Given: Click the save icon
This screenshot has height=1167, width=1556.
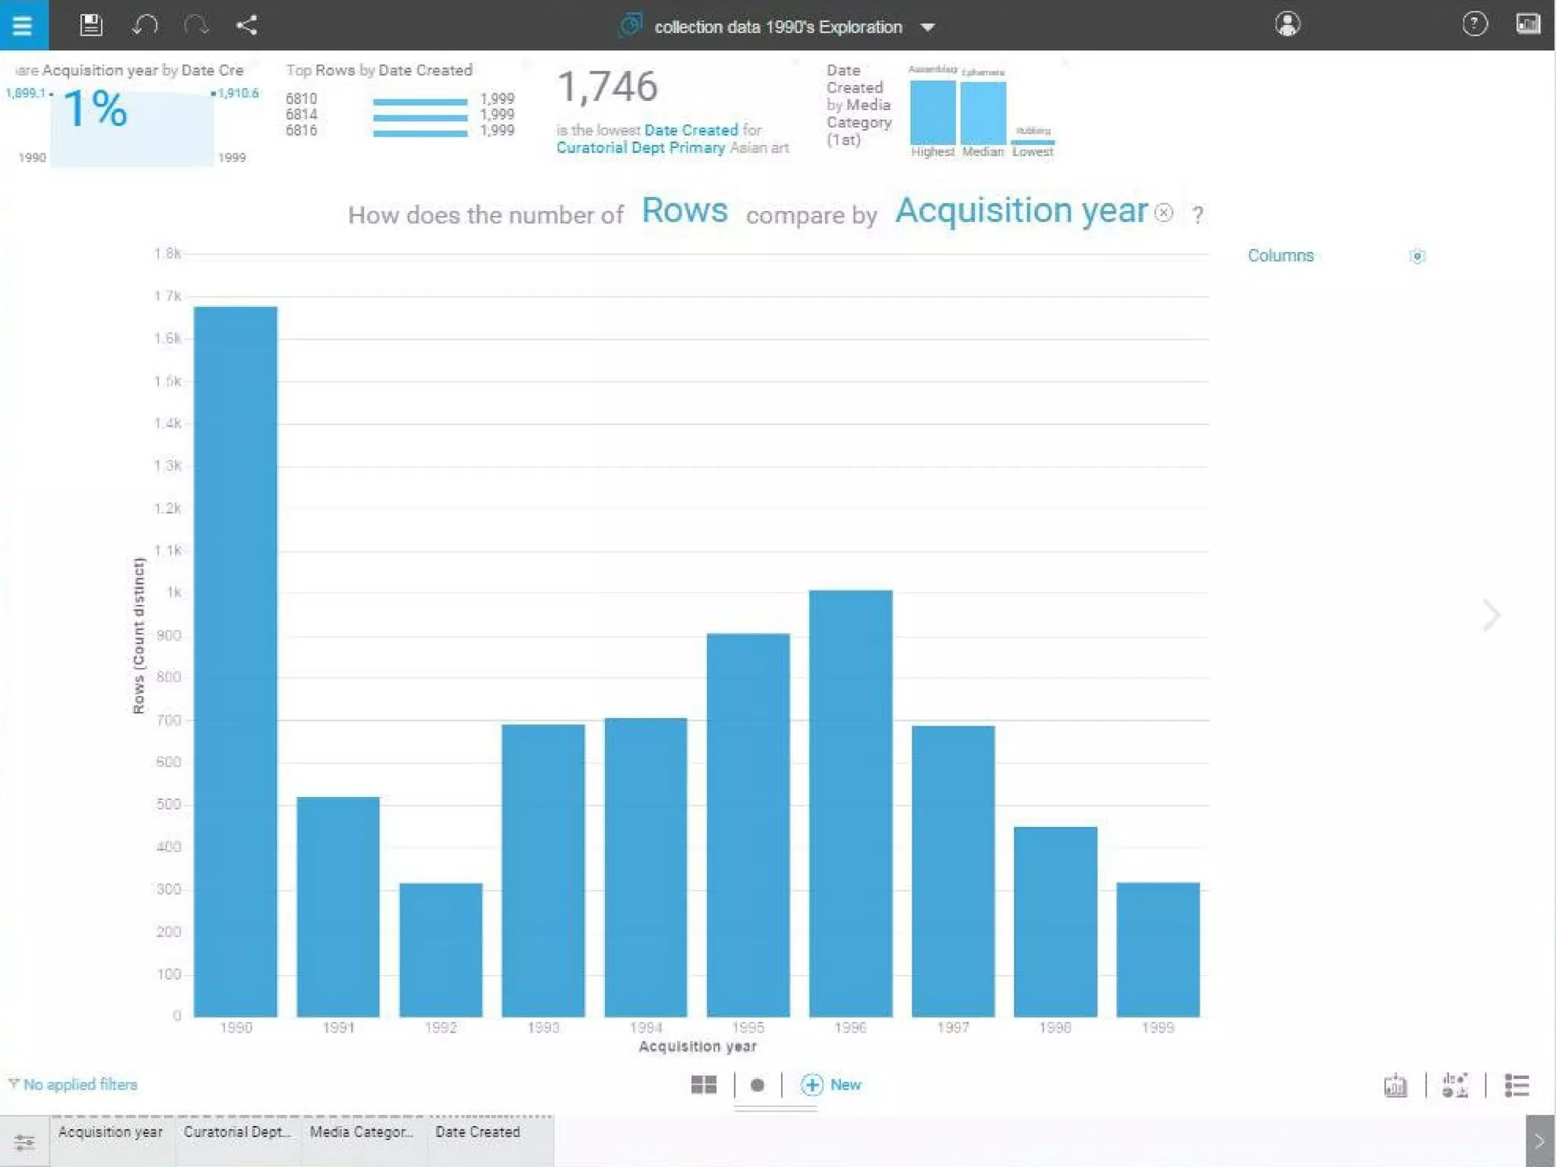Looking at the screenshot, I should coord(91,25).
